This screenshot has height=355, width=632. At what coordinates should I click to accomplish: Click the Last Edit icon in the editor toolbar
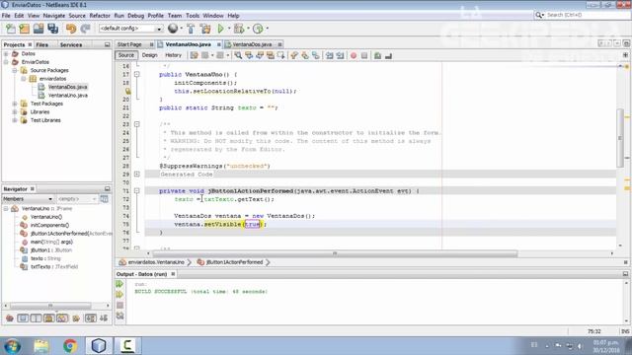195,55
